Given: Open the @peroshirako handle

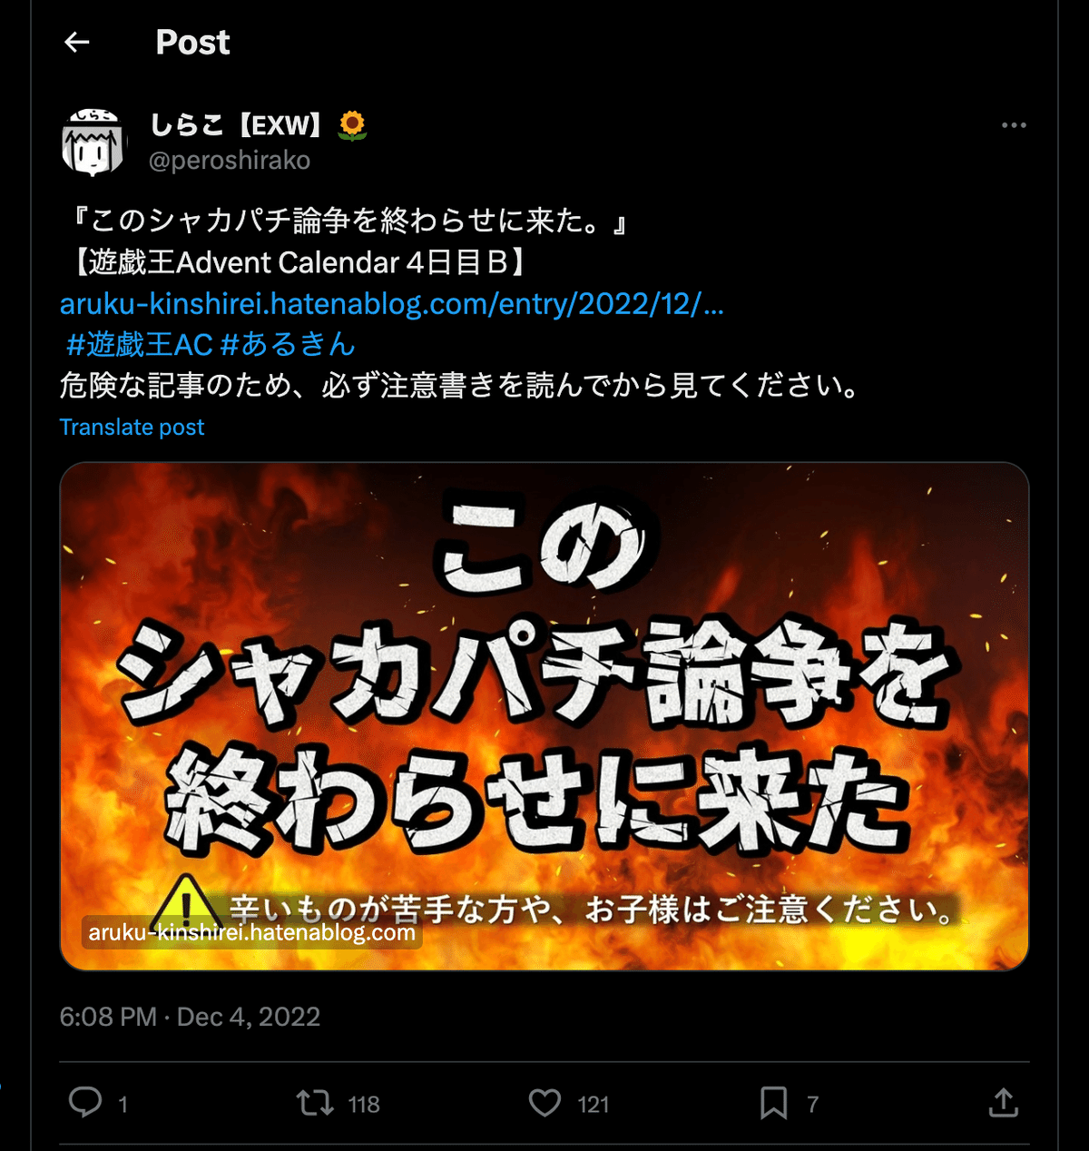Looking at the screenshot, I should 230,161.
